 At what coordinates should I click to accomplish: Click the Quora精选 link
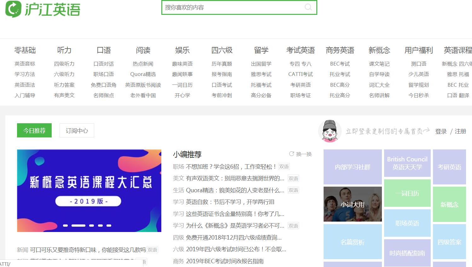143,74
